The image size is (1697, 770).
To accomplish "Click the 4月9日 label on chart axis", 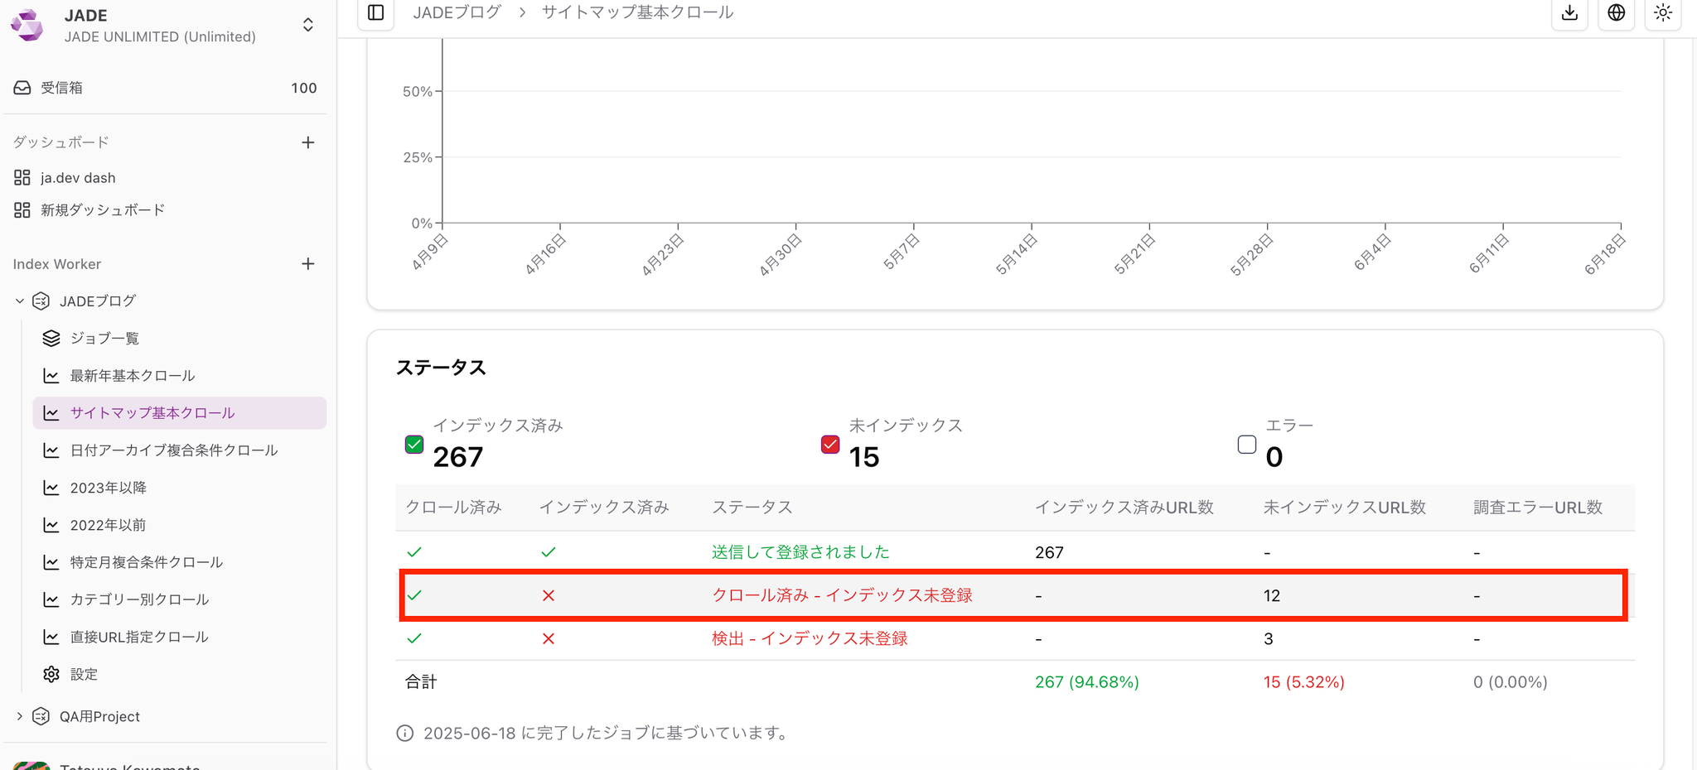I will pyautogui.click(x=430, y=252).
